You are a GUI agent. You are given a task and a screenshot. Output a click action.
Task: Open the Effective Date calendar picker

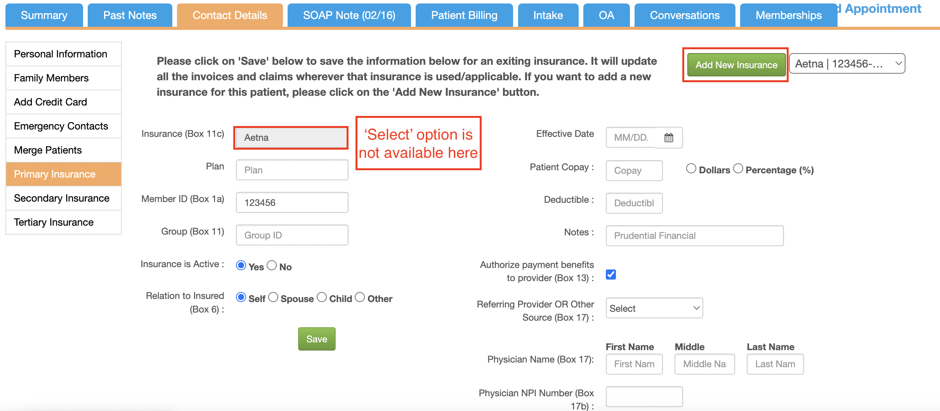pyautogui.click(x=669, y=138)
